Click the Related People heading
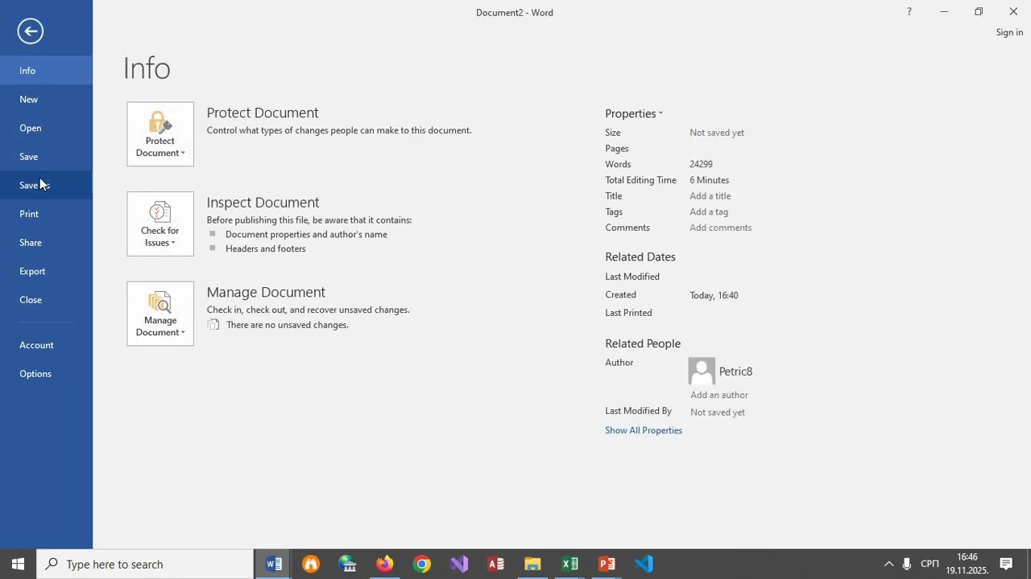 pos(643,344)
